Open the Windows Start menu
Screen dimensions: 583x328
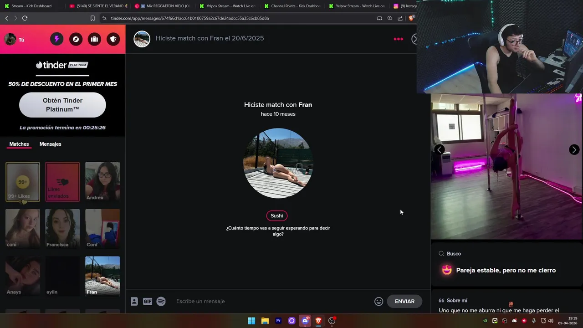click(251, 321)
